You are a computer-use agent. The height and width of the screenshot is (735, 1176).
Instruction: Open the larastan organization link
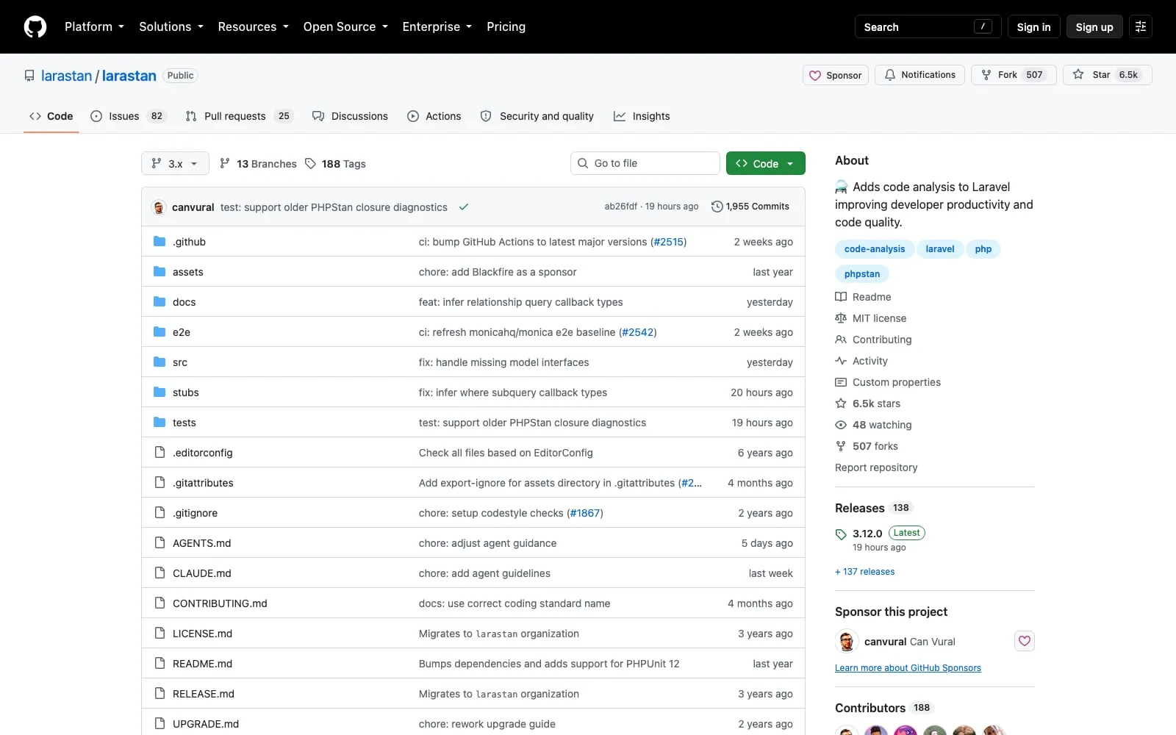(66, 76)
